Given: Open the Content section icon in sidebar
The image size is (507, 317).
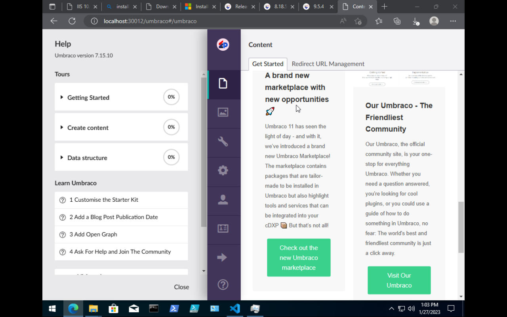Looking at the screenshot, I should pos(223,84).
